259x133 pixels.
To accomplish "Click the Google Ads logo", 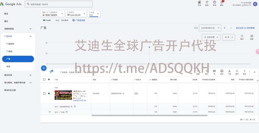I will coord(11,4).
